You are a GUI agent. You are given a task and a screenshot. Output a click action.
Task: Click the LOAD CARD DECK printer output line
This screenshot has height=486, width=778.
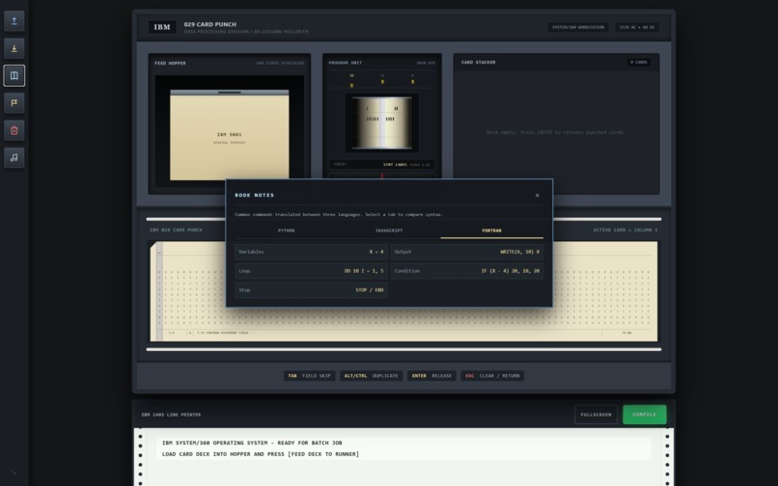pos(261,454)
